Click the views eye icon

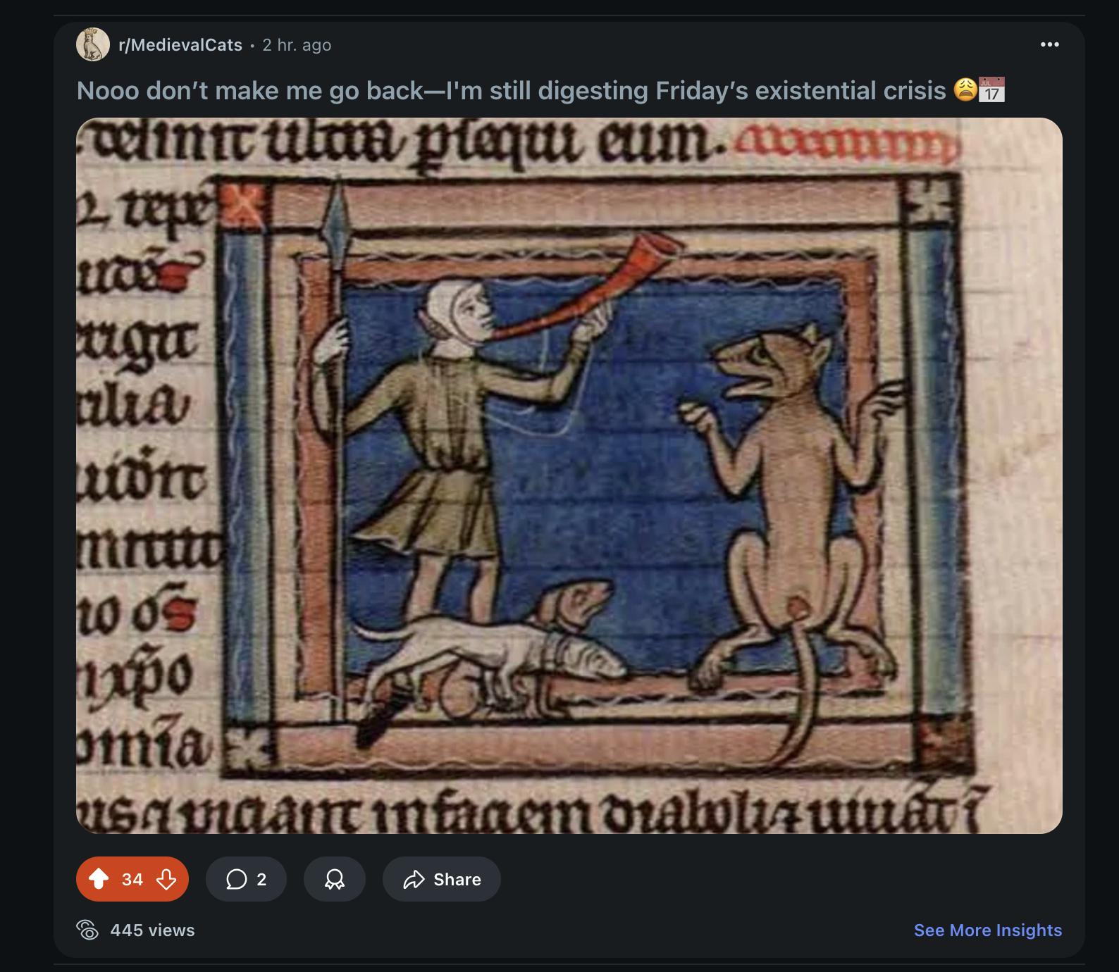[x=87, y=930]
